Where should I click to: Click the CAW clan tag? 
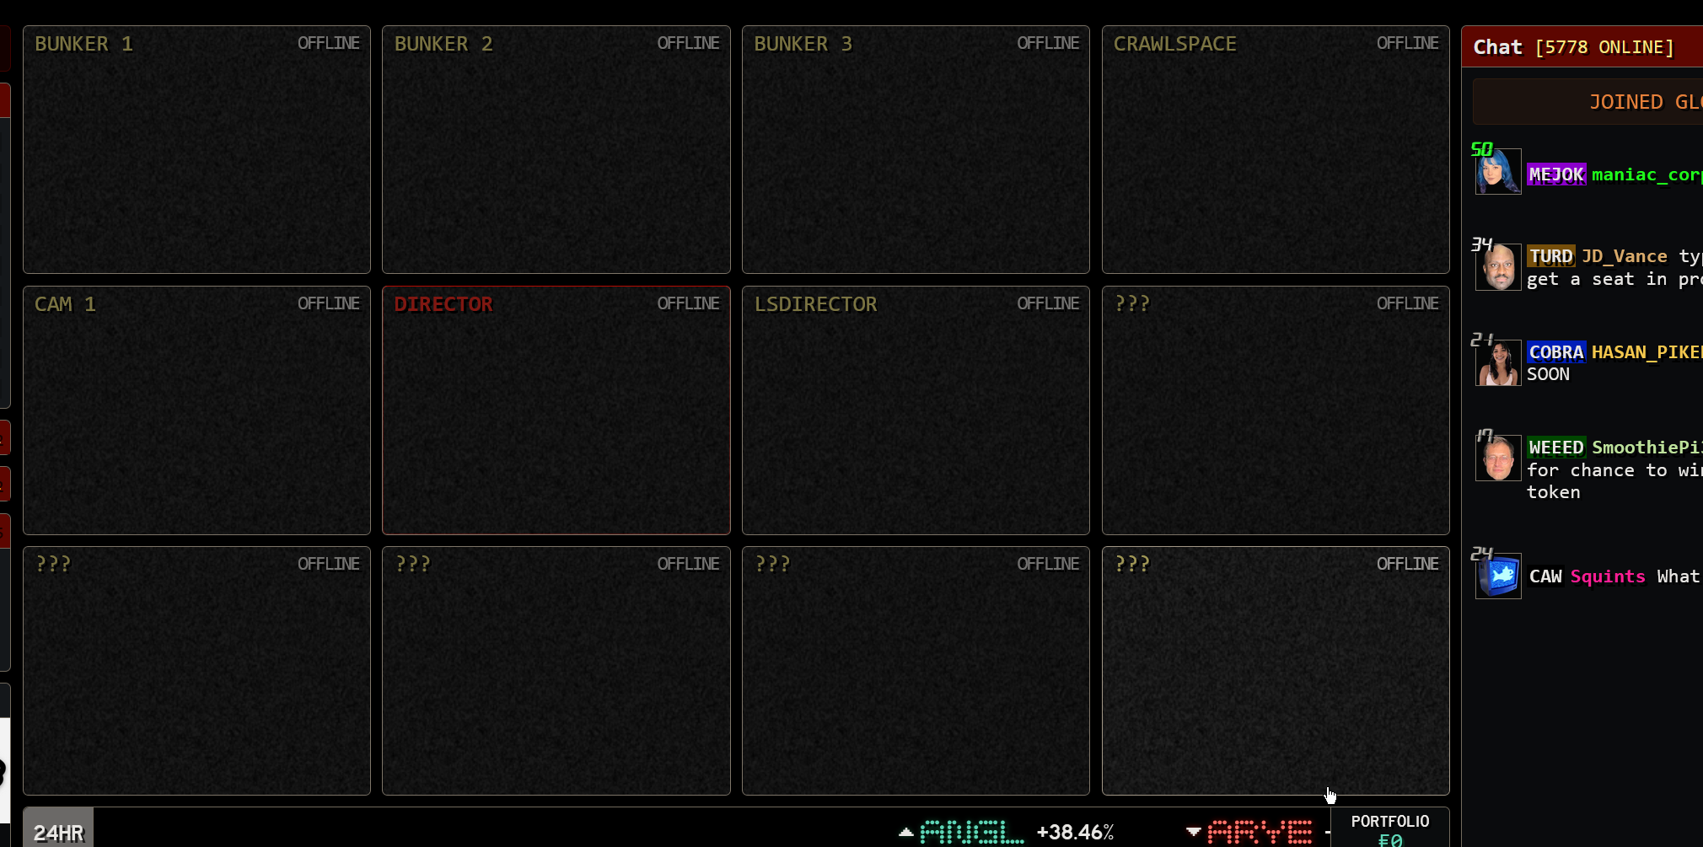tap(1545, 576)
